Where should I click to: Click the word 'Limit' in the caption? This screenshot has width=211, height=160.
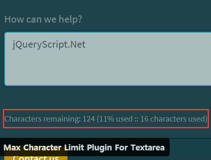(x=74, y=147)
